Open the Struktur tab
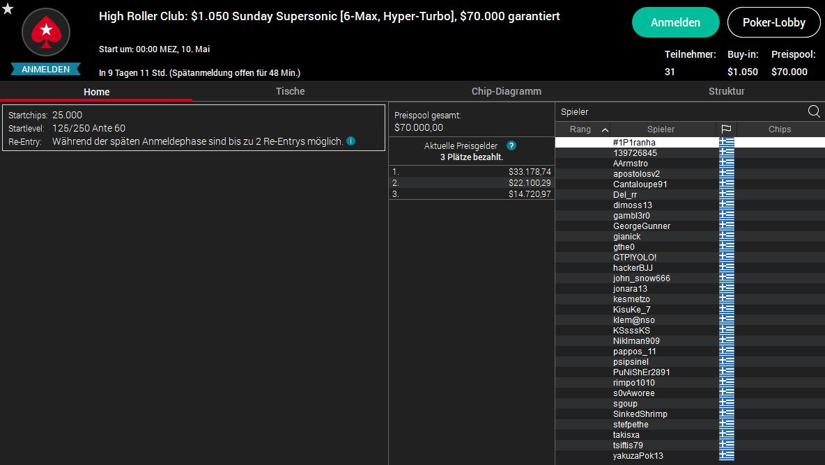825x465 pixels. pos(726,91)
